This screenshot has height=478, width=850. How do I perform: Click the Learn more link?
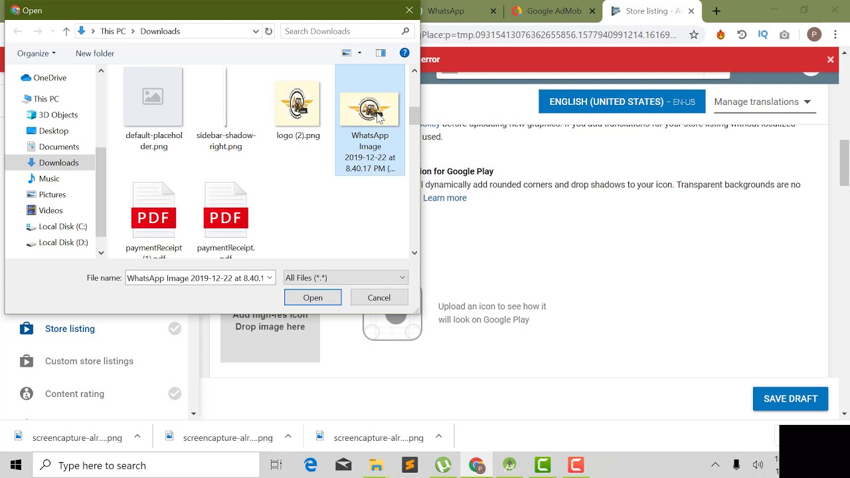(445, 198)
